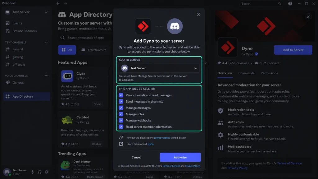Open Terms of Service in Dyno panel
This screenshot has height=179, width=318.
289,163
